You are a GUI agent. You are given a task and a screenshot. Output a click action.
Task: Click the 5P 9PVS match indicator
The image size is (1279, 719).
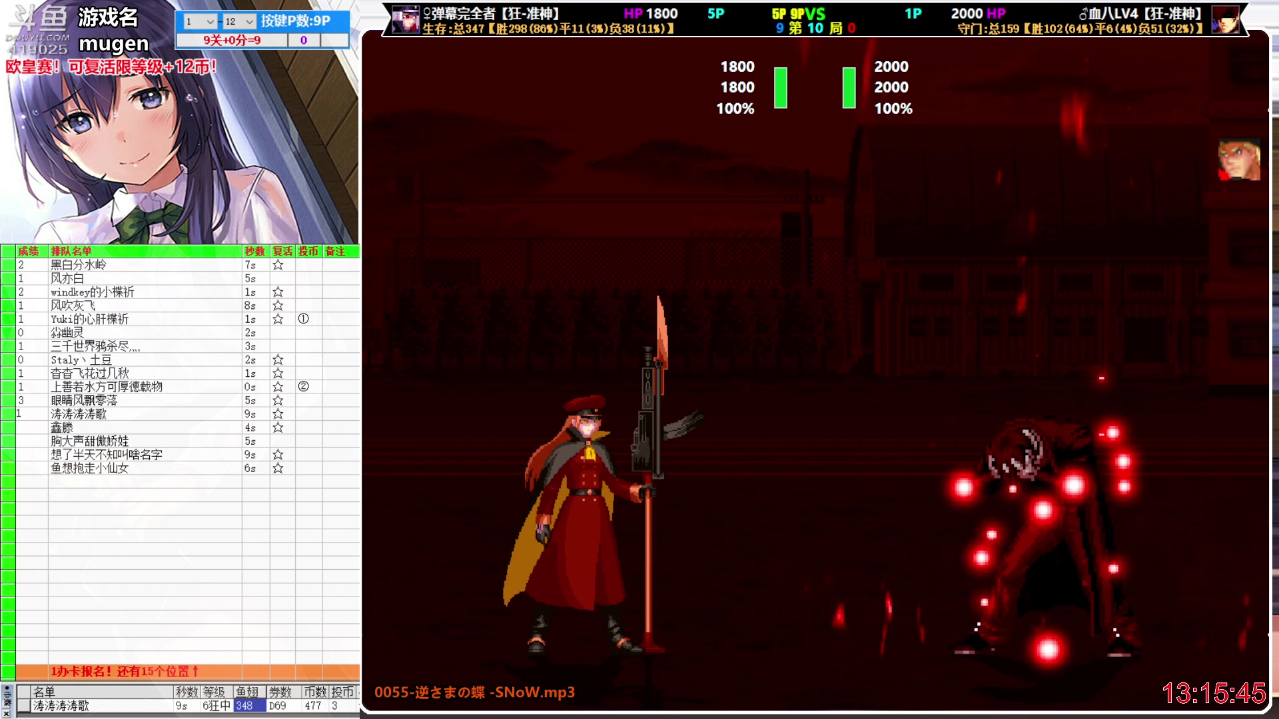[798, 13]
